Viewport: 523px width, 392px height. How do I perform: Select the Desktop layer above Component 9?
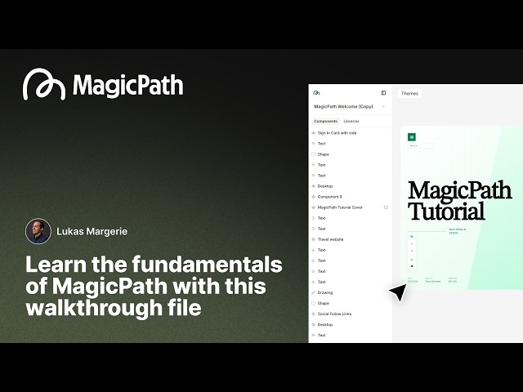point(351,186)
